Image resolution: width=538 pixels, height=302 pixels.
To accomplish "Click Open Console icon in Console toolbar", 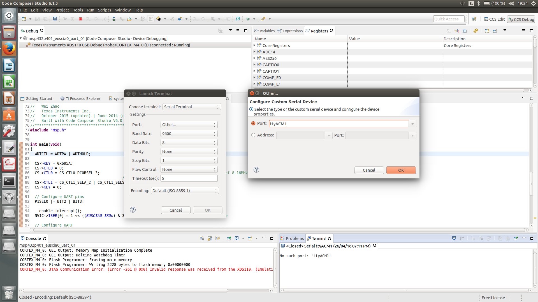I will [x=250, y=238].
